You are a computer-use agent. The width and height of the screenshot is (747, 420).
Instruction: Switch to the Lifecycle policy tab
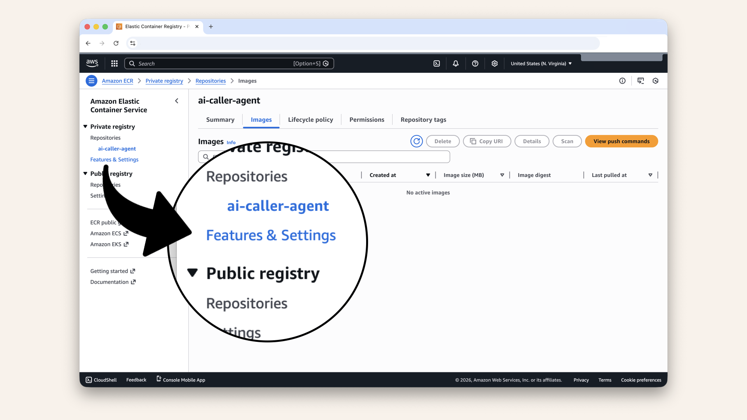coord(310,120)
